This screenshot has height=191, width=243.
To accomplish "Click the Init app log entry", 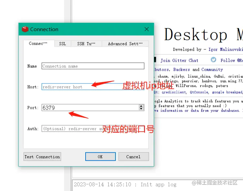I will pos(125,185).
